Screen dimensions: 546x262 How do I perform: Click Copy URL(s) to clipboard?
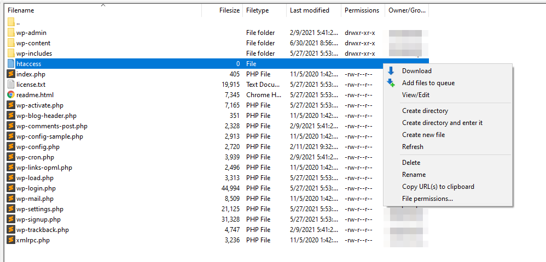click(438, 187)
